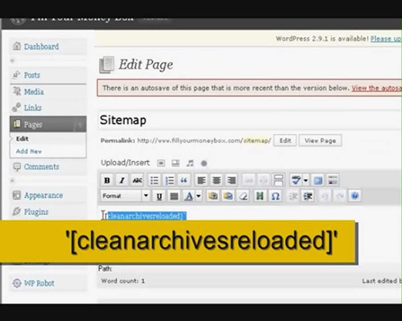Collapse the Pages submenu arrow

pos(80,125)
